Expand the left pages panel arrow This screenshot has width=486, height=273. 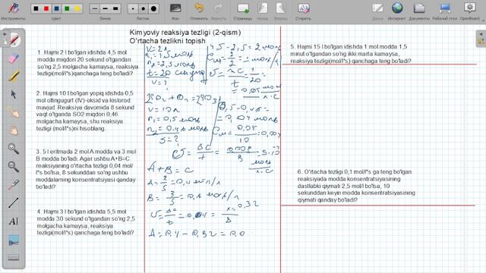(x=5, y=34)
